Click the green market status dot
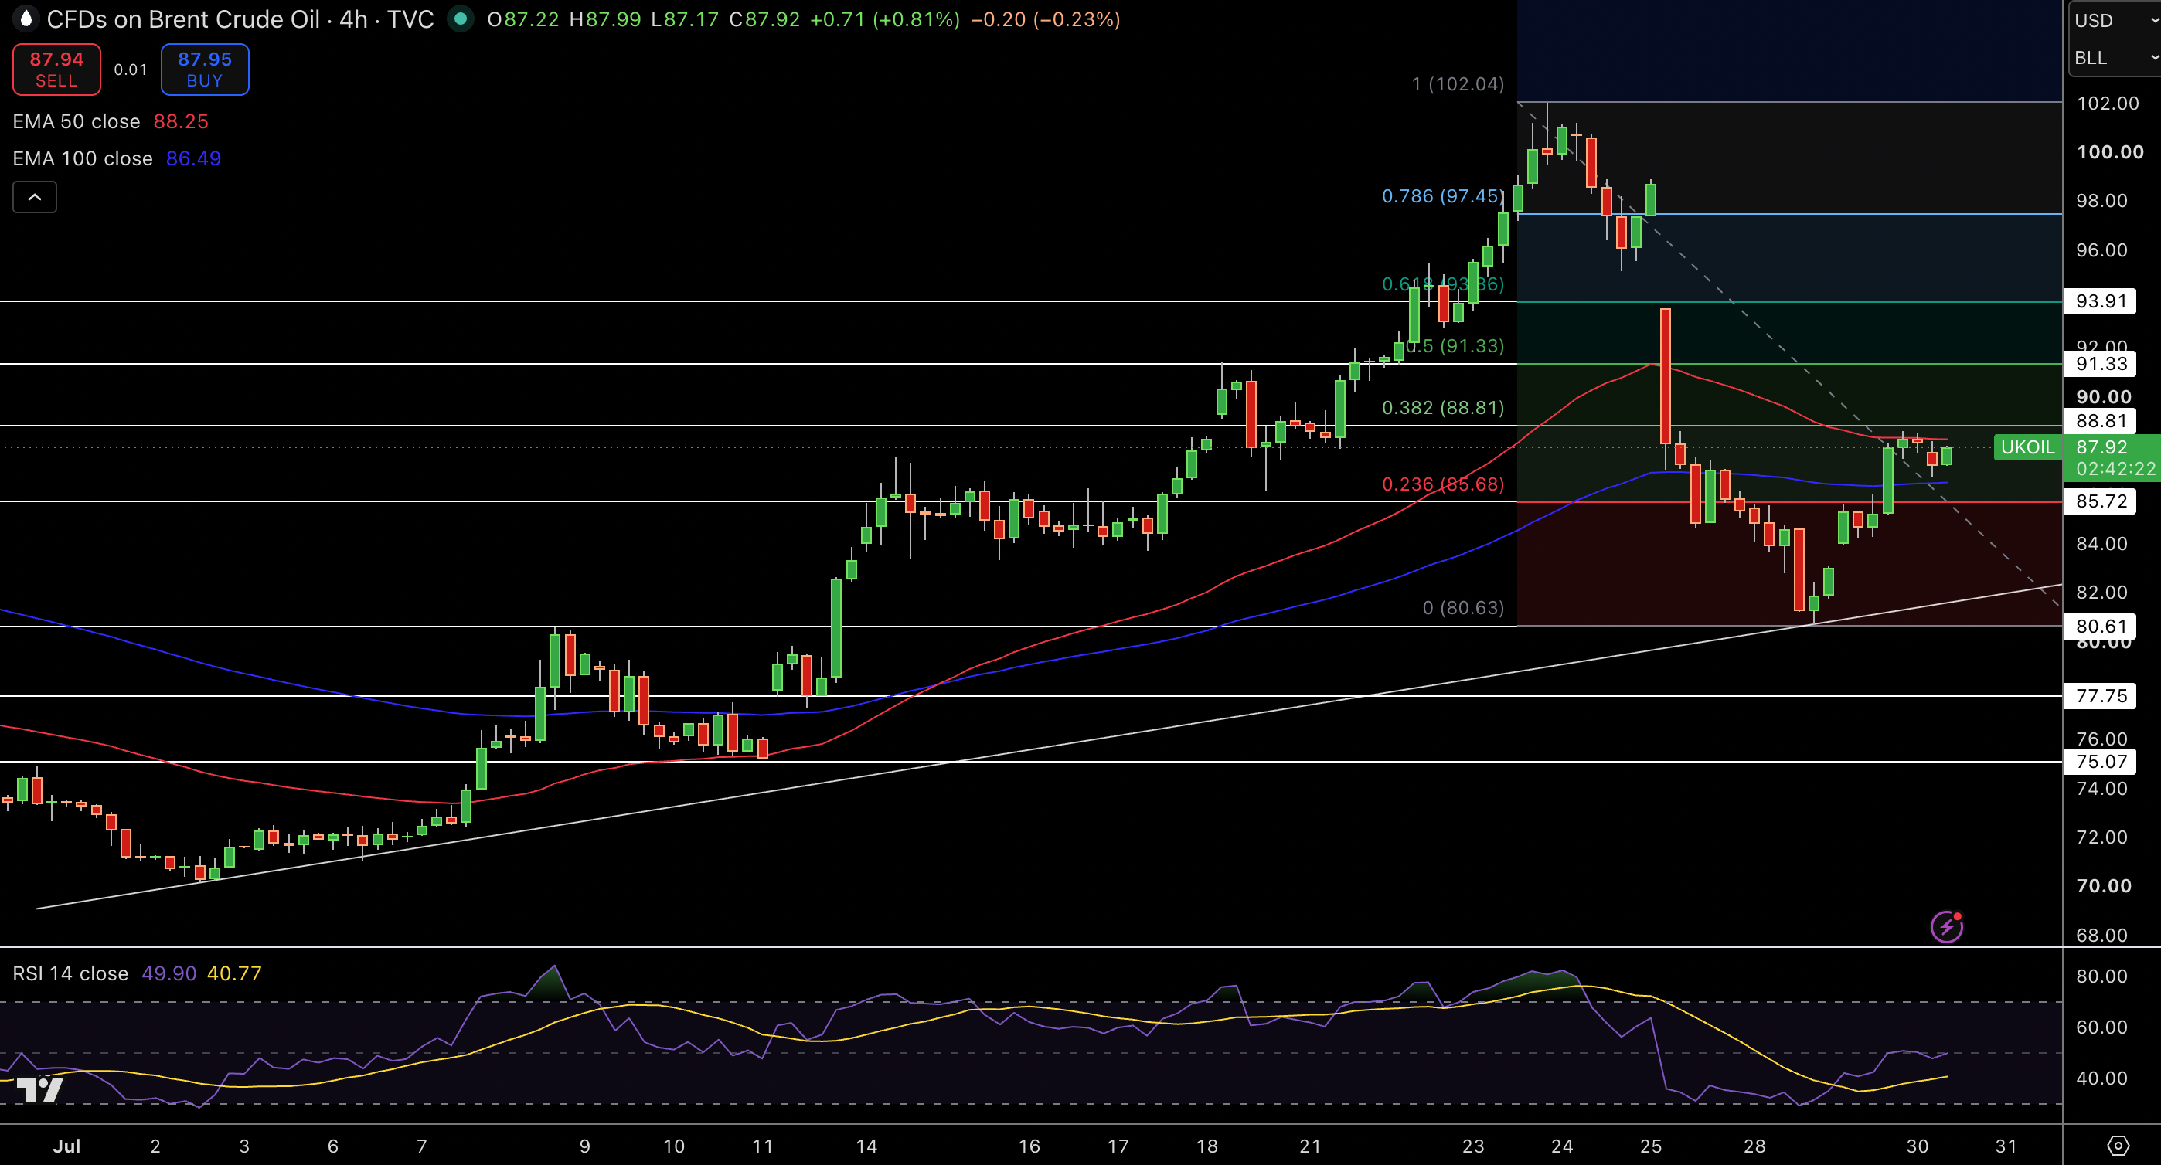Screen dimensions: 2161x1165 pos(460,19)
